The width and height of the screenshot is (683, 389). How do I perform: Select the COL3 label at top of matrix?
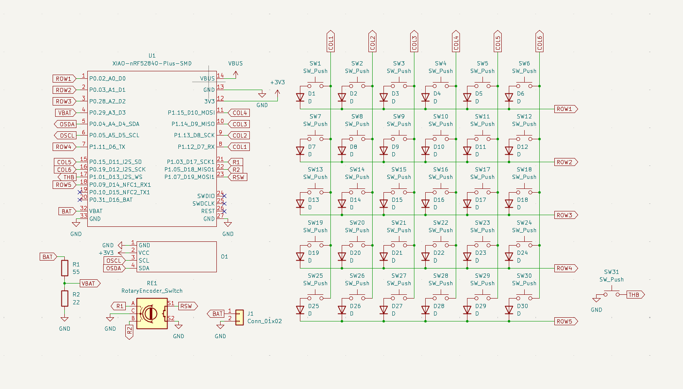[414, 41]
